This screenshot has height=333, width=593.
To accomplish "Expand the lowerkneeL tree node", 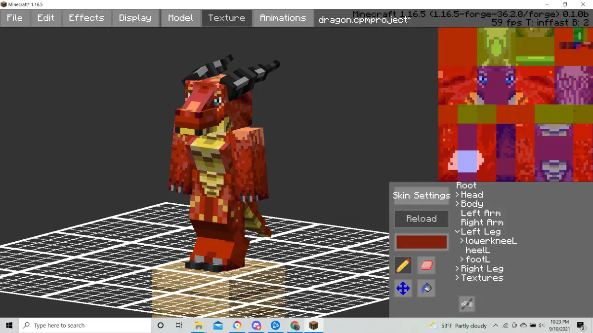I will pos(462,241).
